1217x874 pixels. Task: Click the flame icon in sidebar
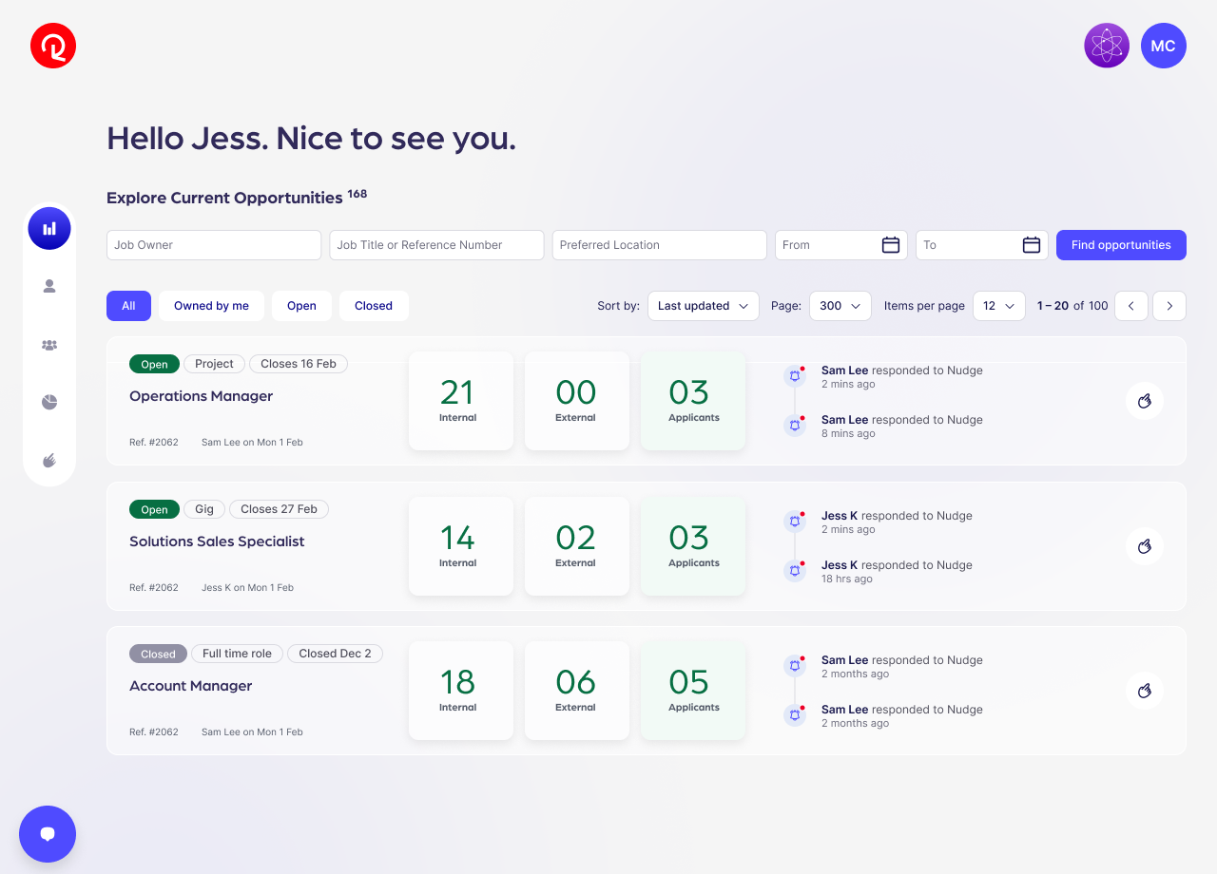[x=49, y=461]
